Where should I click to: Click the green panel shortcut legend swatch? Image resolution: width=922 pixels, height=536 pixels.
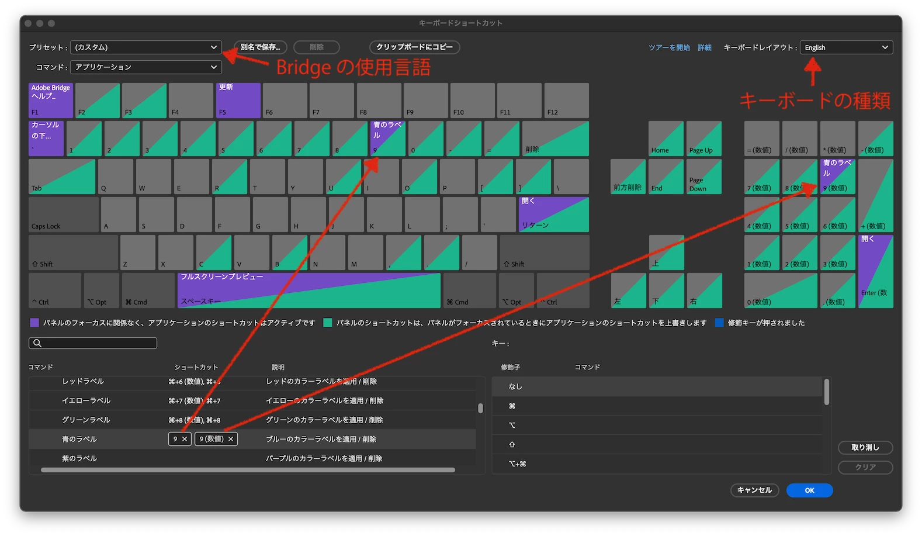point(328,323)
